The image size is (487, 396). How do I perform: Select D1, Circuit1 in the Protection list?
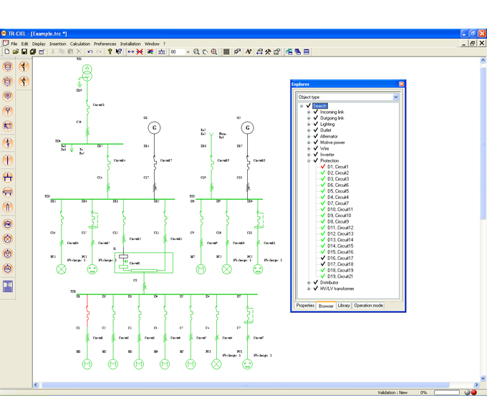click(x=338, y=167)
